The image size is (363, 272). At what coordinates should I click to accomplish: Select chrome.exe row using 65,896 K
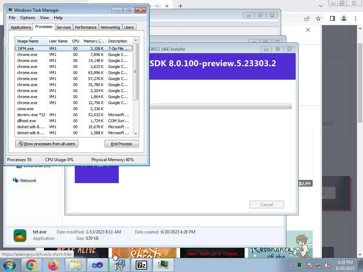tap(74, 73)
